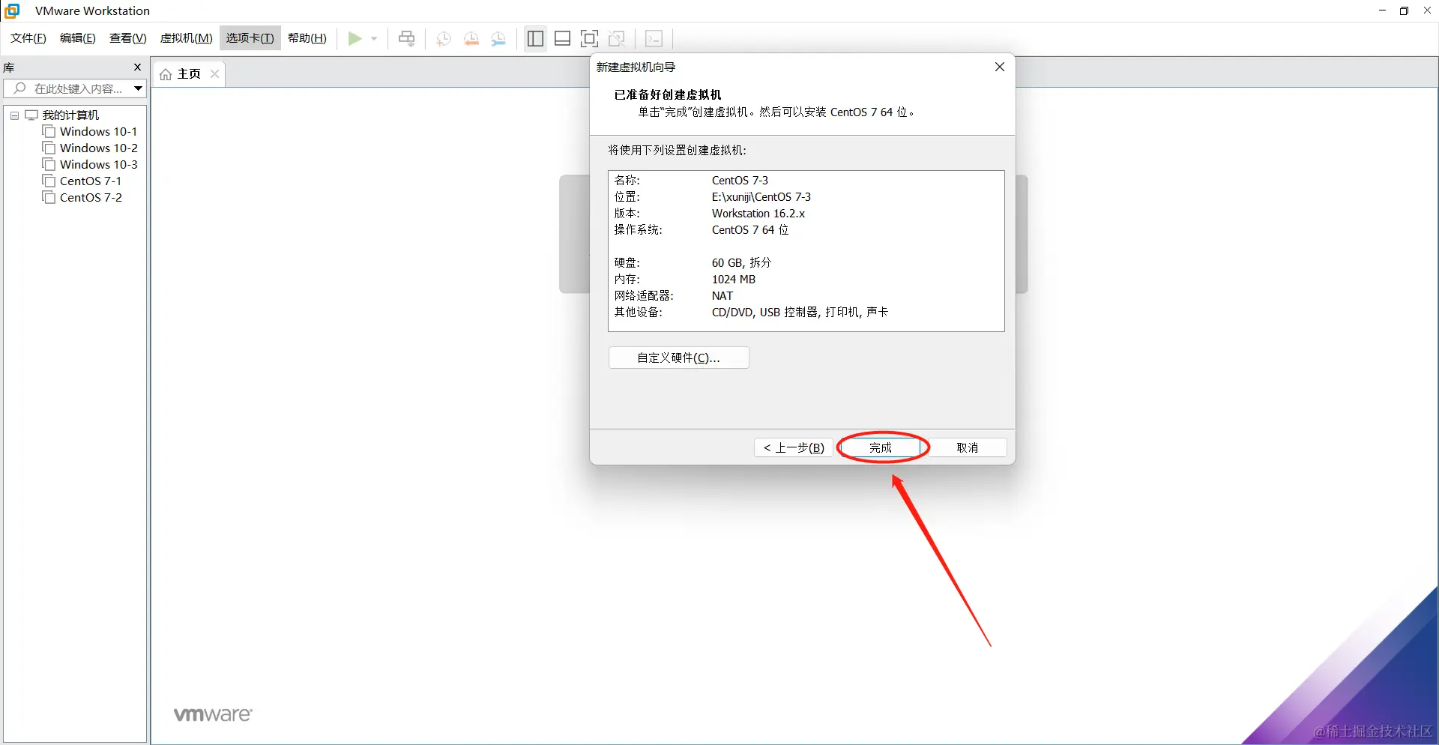Click the Workstation 16.2.x version value
The width and height of the screenshot is (1439, 745).
click(758, 213)
